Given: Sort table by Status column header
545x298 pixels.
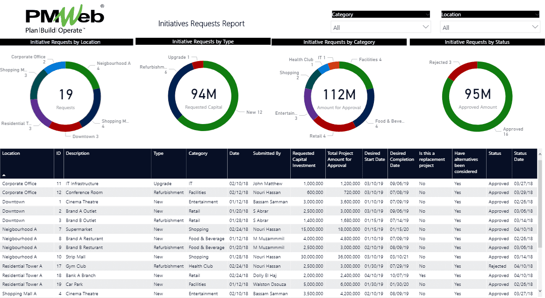Looking at the screenshot, I should [495, 153].
